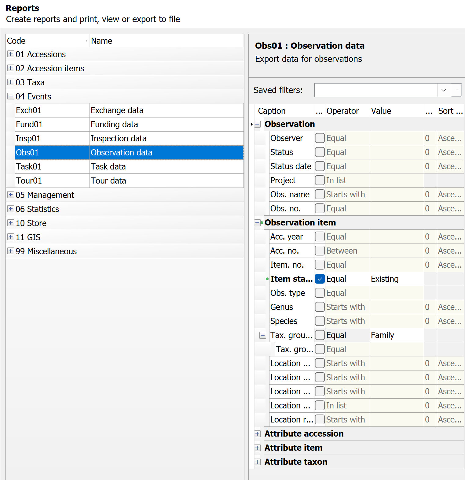Expand the 11 GIS group
Viewport: 465px width, 480px height.
11,237
